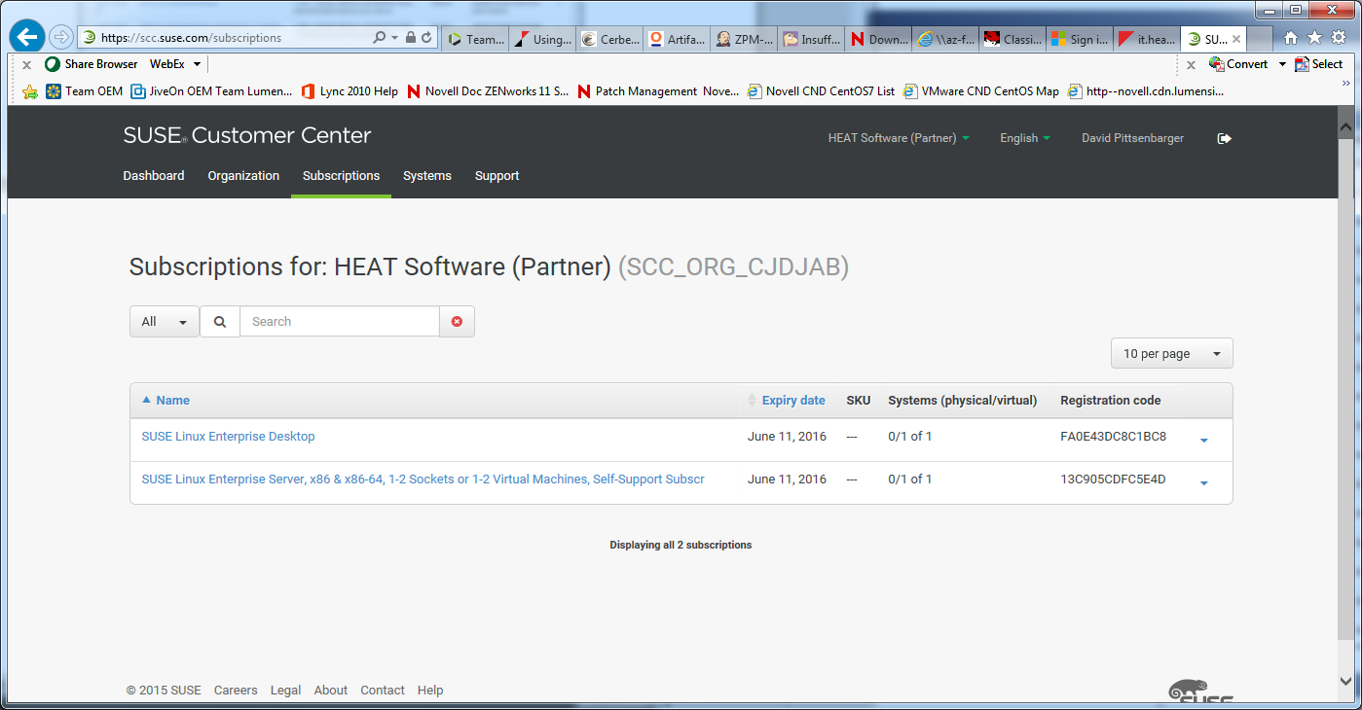The width and height of the screenshot is (1362, 710).
Task: Clear the search with the red X button
Action: (x=457, y=322)
